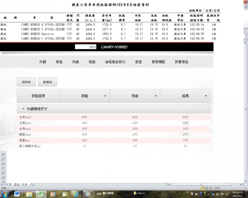Open the network tray icon
Viewport: 248px width, 198px height.
[x=227, y=194]
